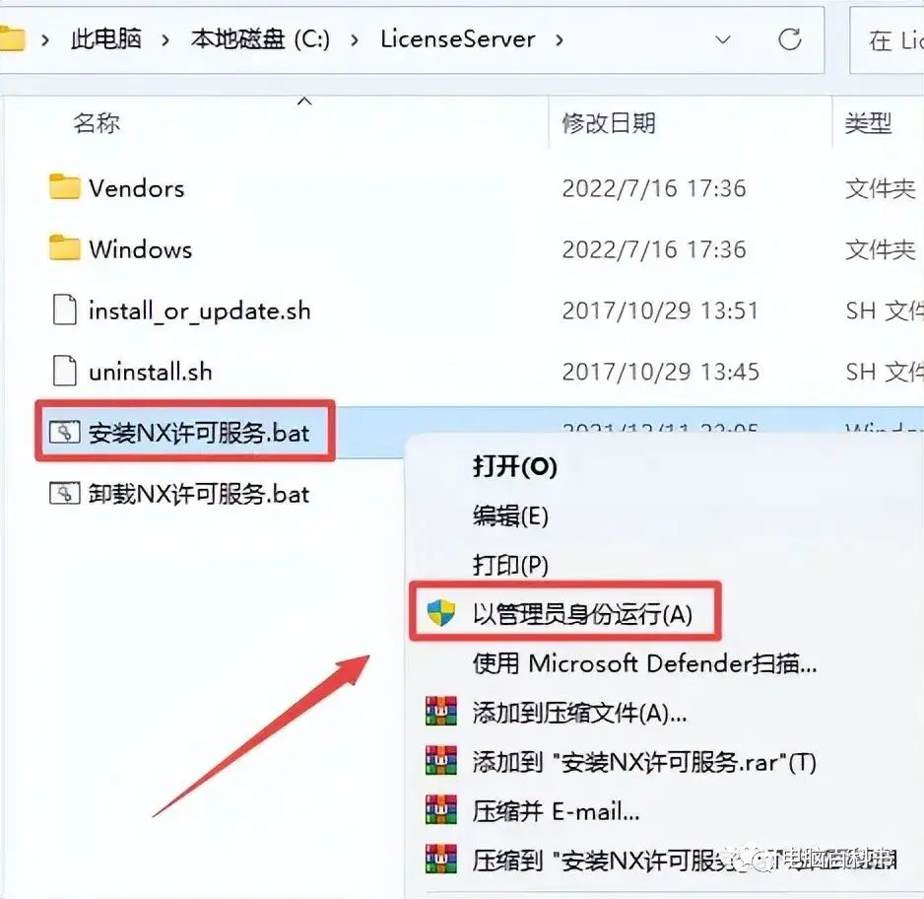Click the Vendors folder icon
Viewport: 924px width, 899px height.
tap(64, 187)
